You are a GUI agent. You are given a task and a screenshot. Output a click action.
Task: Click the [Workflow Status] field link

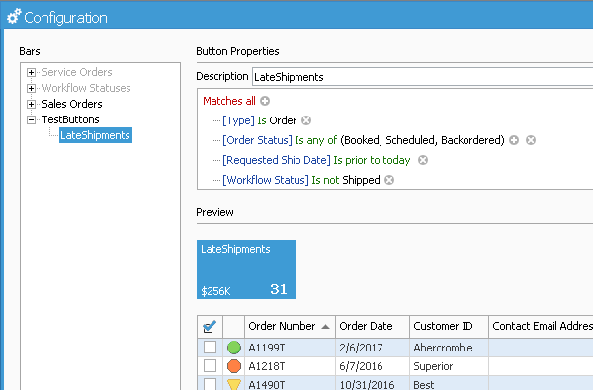(266, 180)
